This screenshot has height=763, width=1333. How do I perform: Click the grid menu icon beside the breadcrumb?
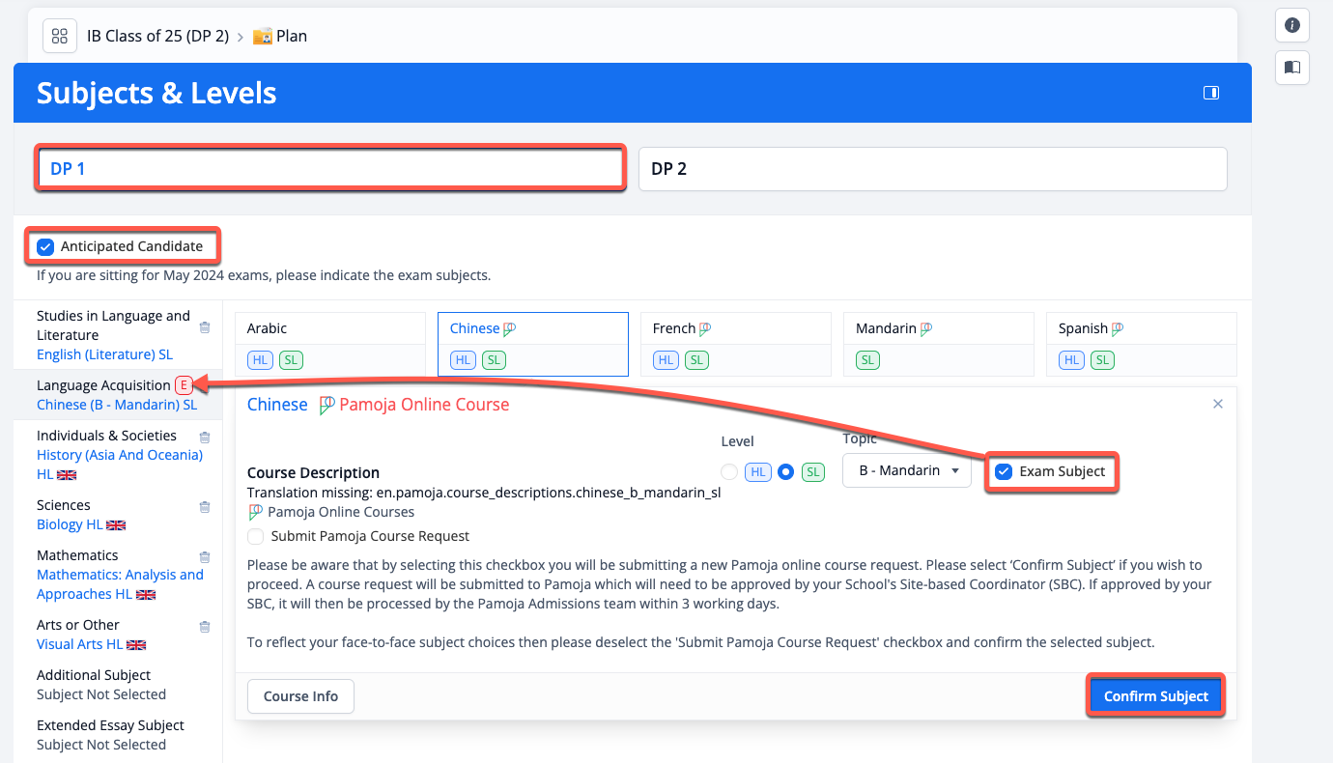(60, 37)
